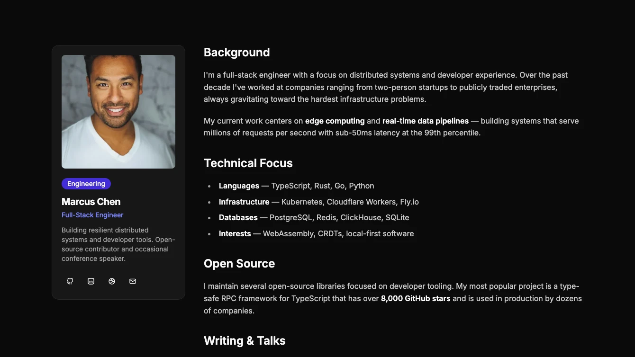This screenshot has width=635, height=357.
Task: Click the "Interests" list item label
Action: point(235,234)
